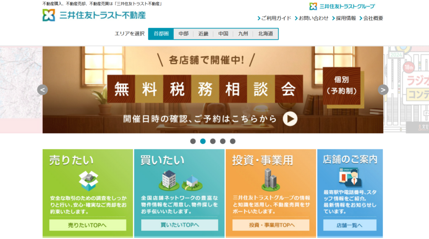Viewport: 429px width, 239px height.
Task: Click the 投資・事業用 heading
Action: click(262, 160)
